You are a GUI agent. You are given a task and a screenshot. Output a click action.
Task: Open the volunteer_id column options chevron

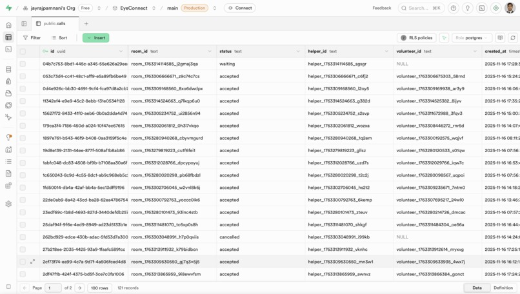coord(475,52)
